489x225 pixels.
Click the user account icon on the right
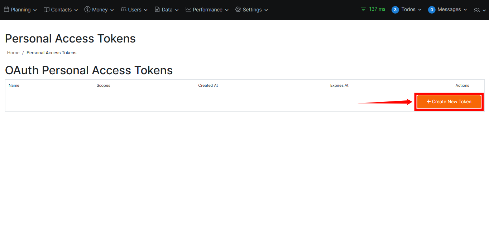[x=477, y=10]
